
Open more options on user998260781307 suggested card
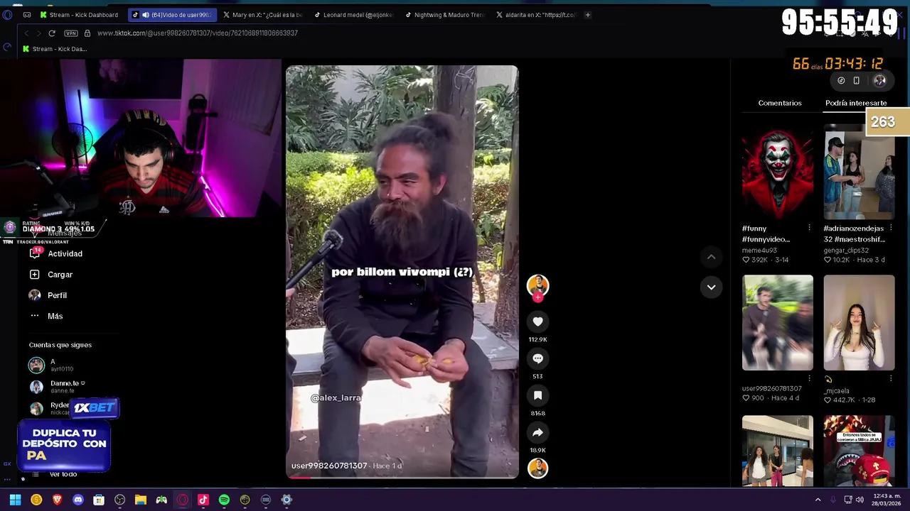point(809,379)
